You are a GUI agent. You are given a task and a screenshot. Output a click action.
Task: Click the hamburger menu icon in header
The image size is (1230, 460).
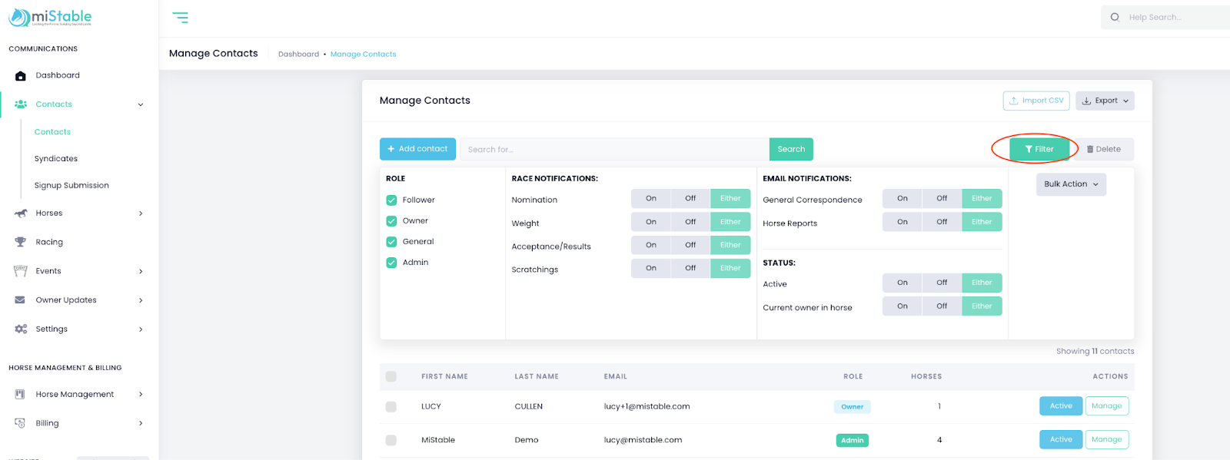180,18
